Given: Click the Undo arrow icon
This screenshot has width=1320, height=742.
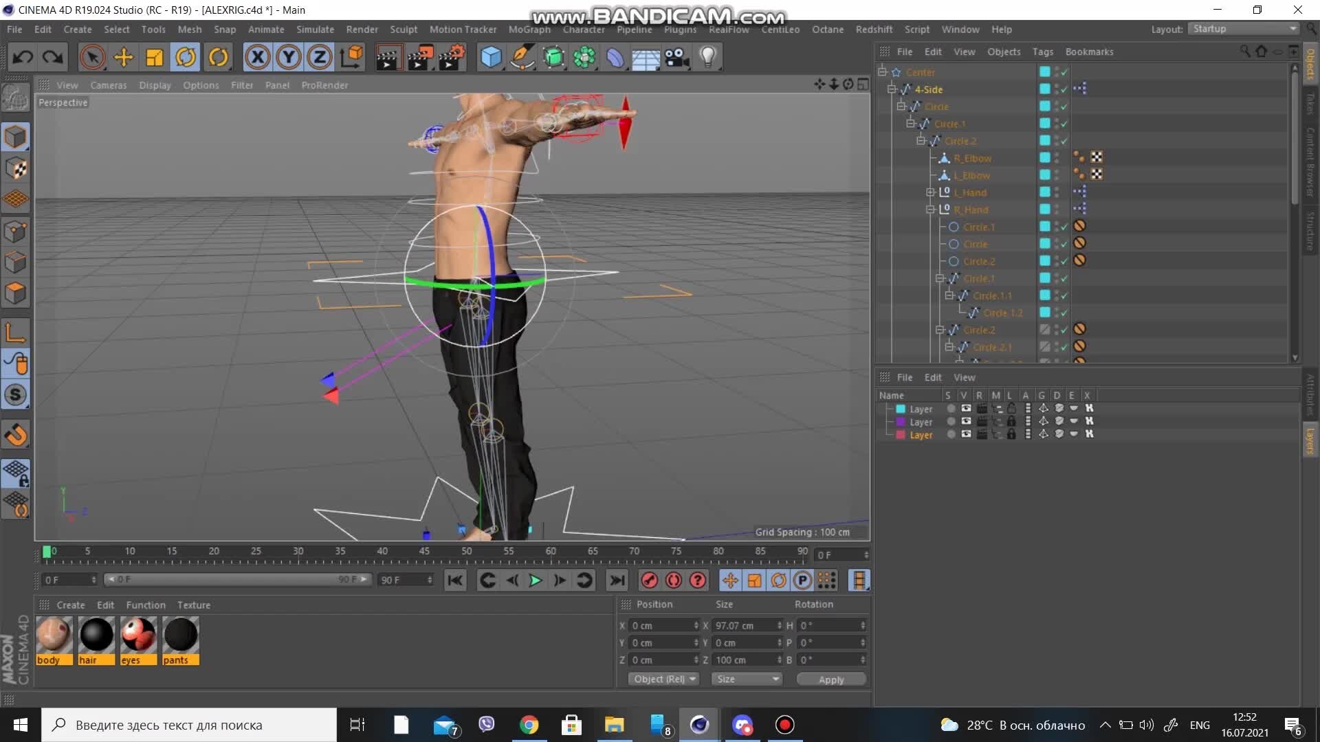Looking at the screenshot, I should [x=23, y=57].
